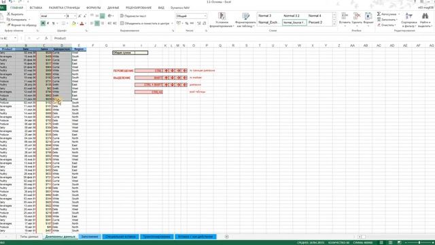Open Удалить delete cells menu
Screen dimensions: 435x245
coord(357,19)
